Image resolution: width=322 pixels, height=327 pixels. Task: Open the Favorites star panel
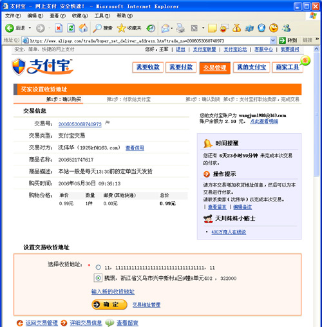[129, 28]
